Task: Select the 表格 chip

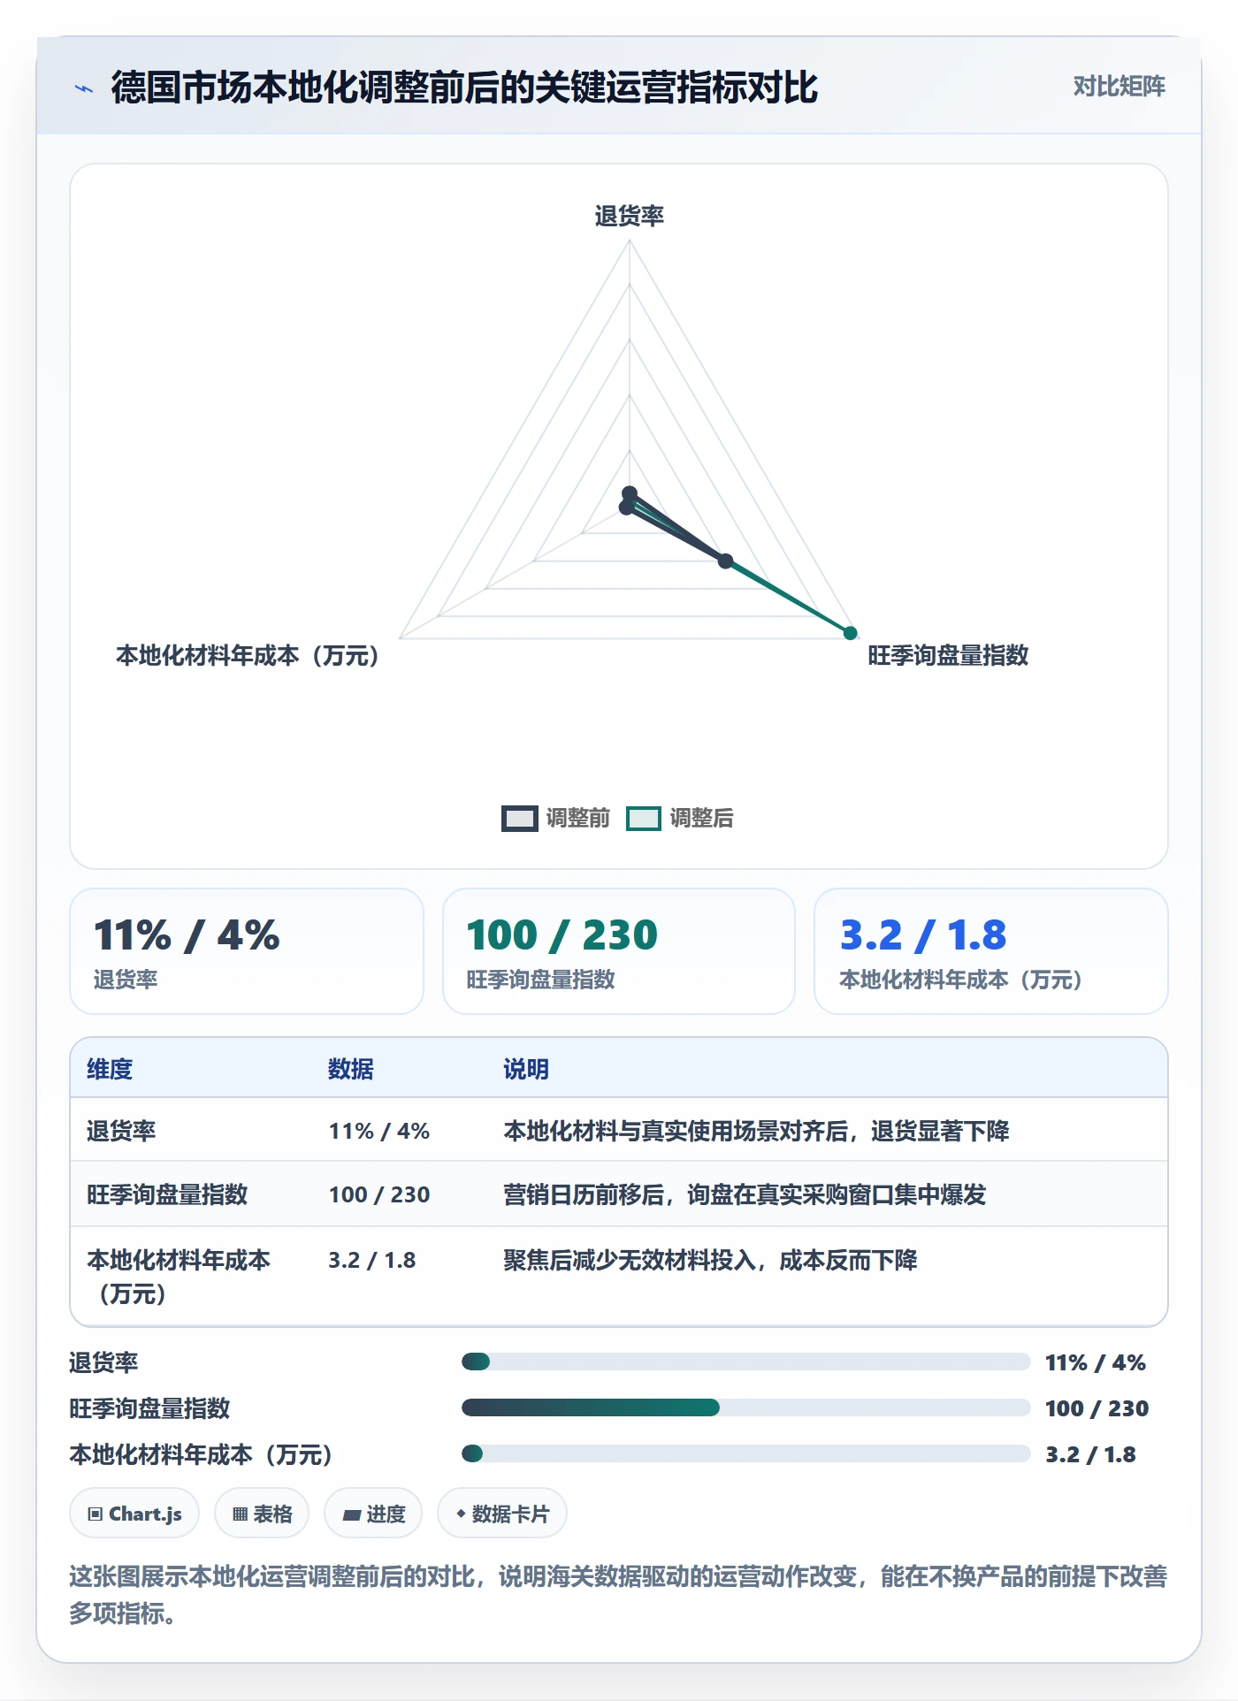Action: tap(262, 1514)
